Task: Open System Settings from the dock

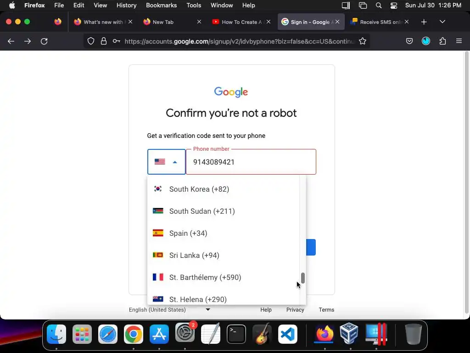Action: click(x=185, y=333)
